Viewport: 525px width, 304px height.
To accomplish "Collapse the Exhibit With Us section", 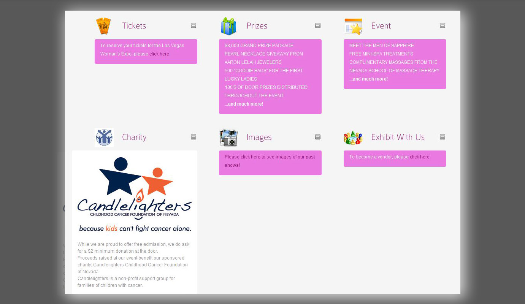I will 443,137.
